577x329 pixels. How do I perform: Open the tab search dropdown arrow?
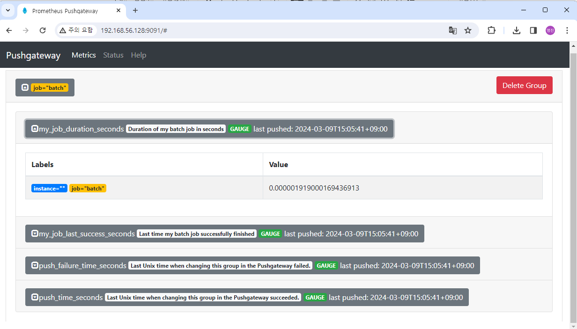point(8,10)
